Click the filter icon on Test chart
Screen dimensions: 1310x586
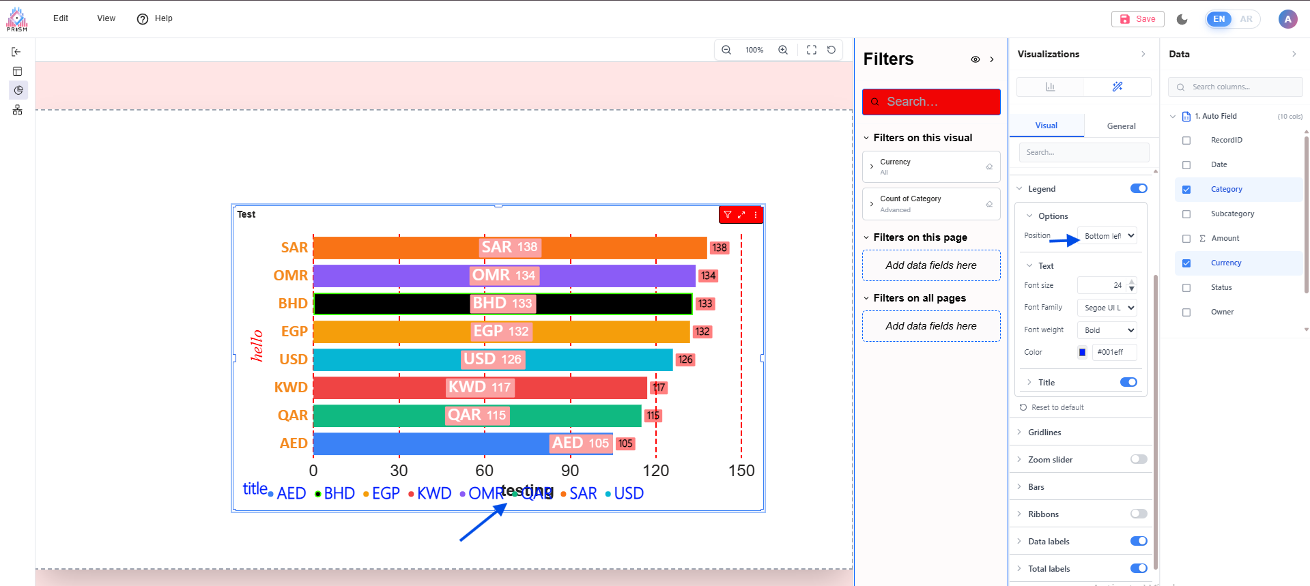tap(728, 215)
